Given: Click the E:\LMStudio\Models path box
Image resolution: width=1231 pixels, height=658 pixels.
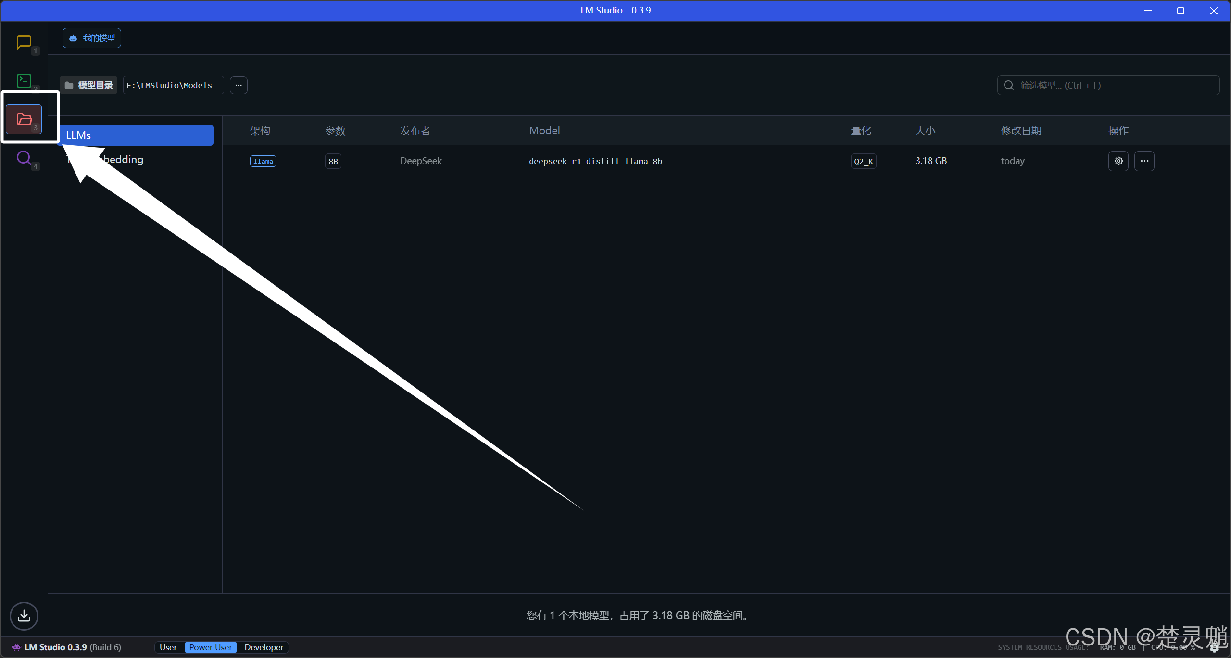Looking at the screenshot, I should click(173, 85).
